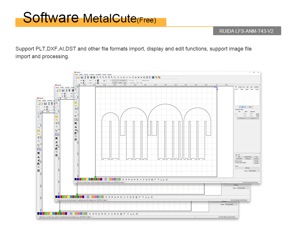Click aspect ratio lock icon in front window
The height and width of the screenshot is (235, 296).
98,80
